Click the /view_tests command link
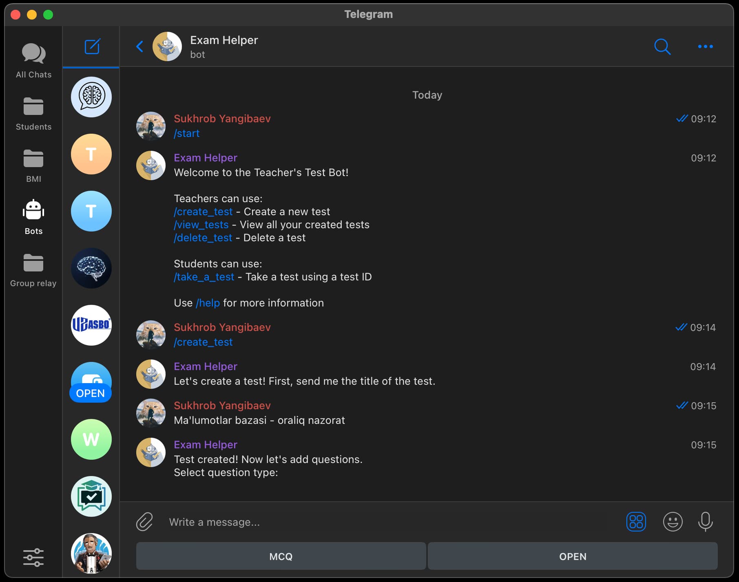This screenshot has height=582, width=739. point(201,225)
